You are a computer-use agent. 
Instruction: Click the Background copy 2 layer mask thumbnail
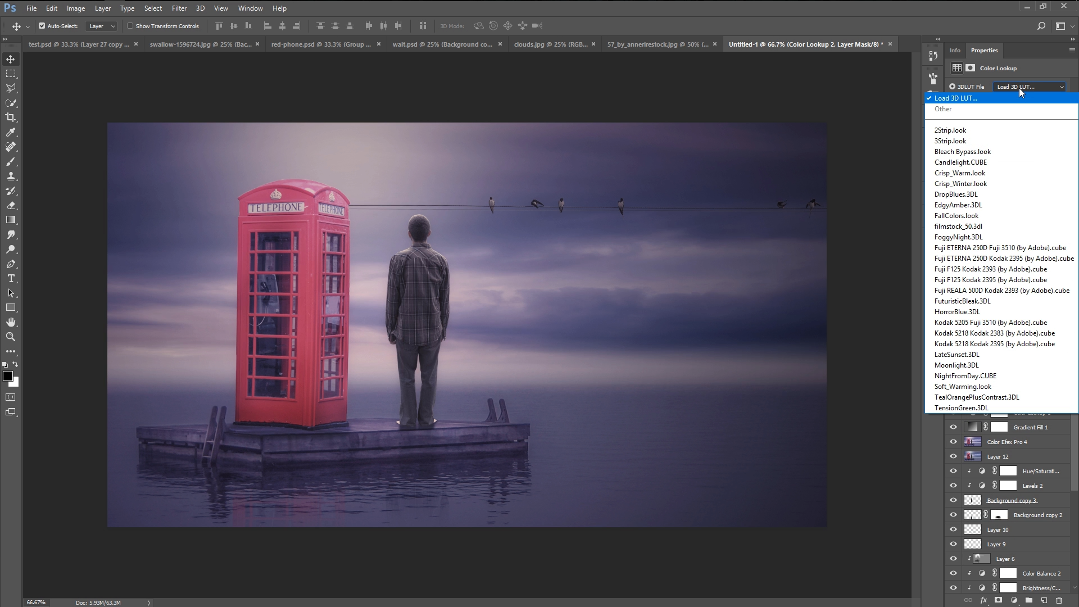(999, 515)
